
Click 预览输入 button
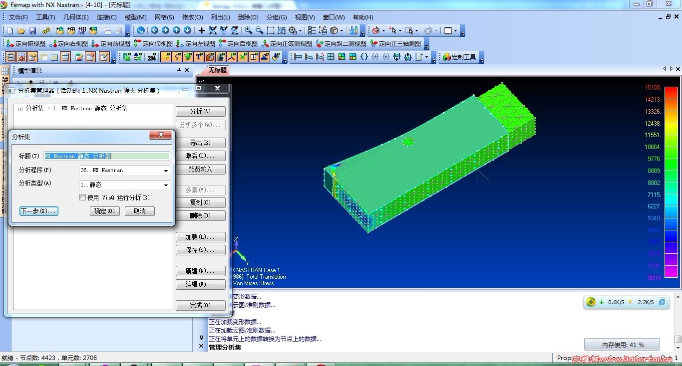point(200,169)
